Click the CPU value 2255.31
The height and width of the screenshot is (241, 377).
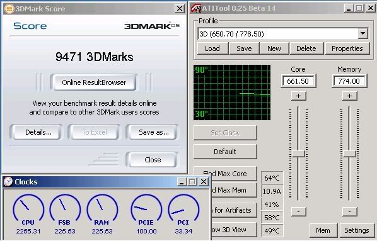[28, 231]
